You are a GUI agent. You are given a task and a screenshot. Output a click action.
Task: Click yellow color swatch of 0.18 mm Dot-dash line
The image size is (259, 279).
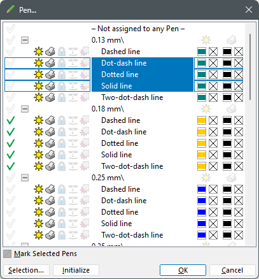click(x=202, y=132)
